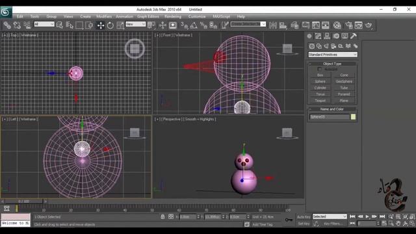Switch to the Utilities hammer tab
Image resolution: width=416 pixels, height=234 pixels.
354,36
